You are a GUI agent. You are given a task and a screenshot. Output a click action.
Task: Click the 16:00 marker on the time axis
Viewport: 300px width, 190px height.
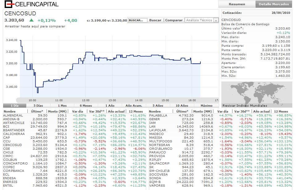(192, 100)
